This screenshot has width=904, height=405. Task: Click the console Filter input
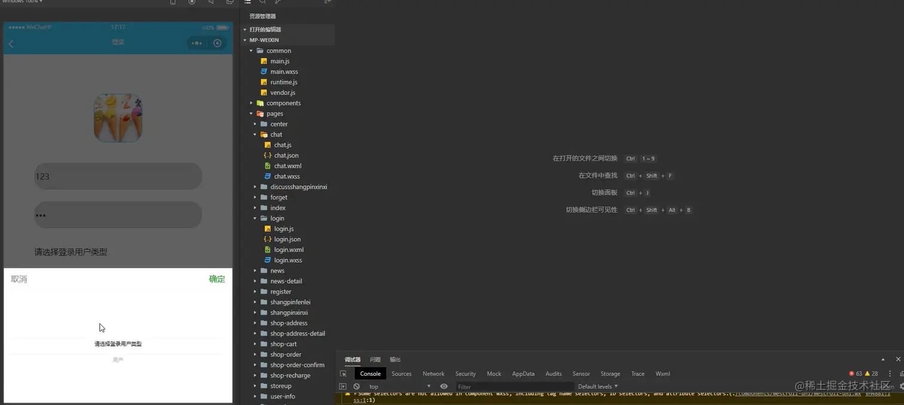point(515,386)
